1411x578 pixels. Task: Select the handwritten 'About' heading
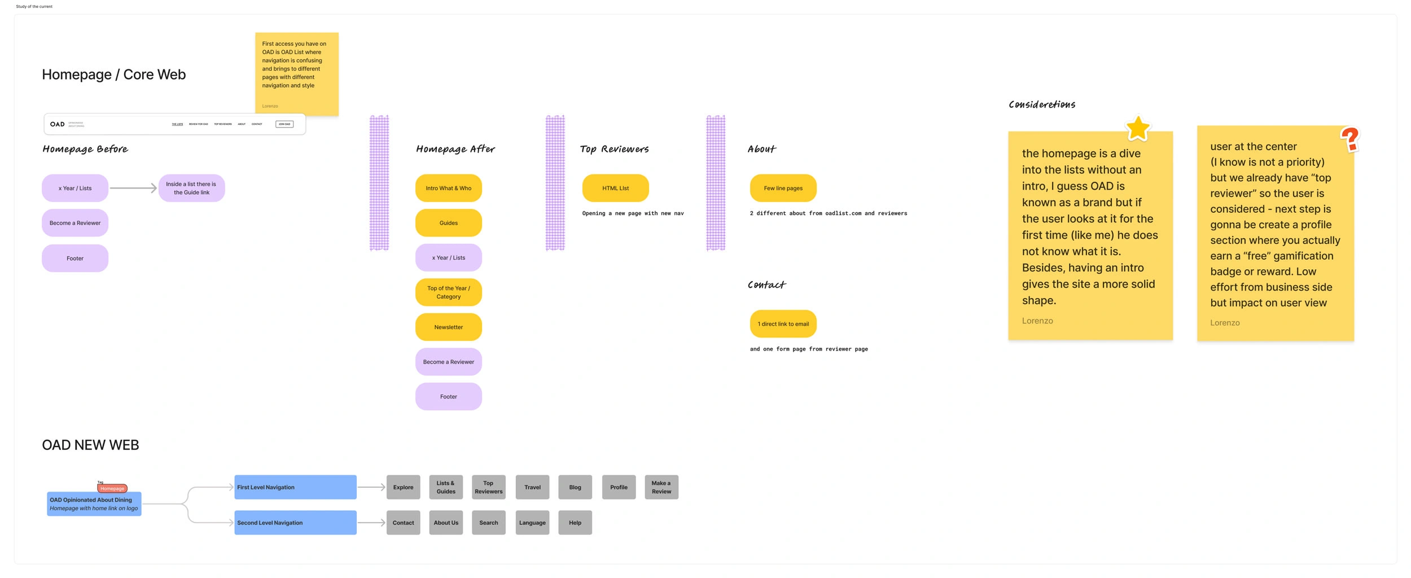(762, 149)
